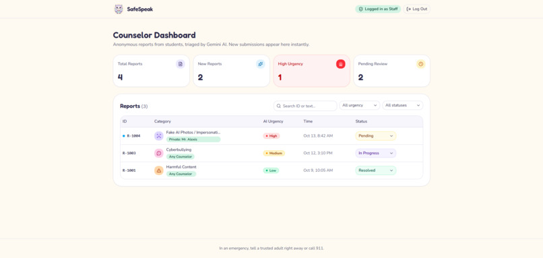
Task: Click the search magnifier icon
Action: pos(279,106)
